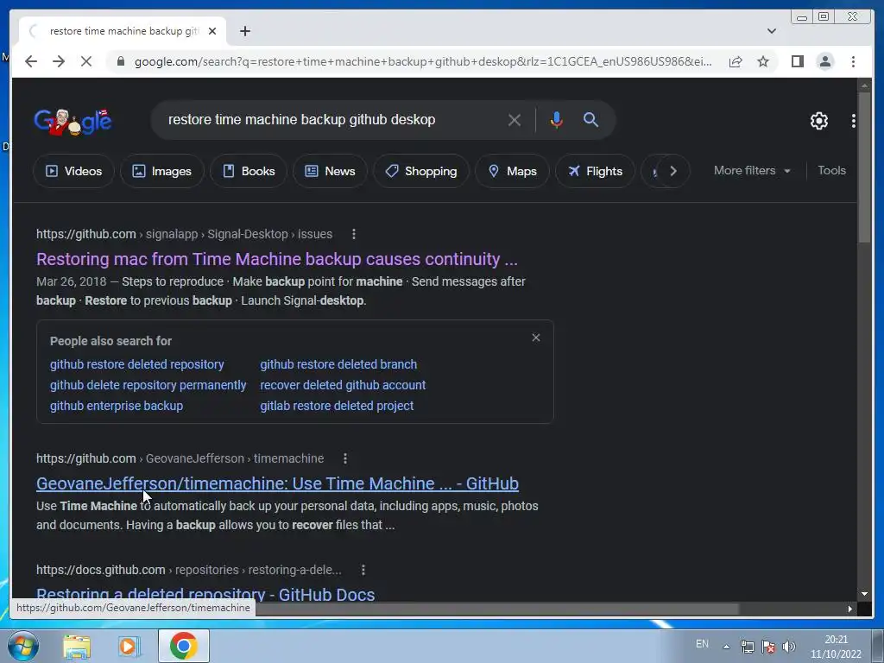Click the EN language indicator
884x663 pixels.
(x=702, y=644)
